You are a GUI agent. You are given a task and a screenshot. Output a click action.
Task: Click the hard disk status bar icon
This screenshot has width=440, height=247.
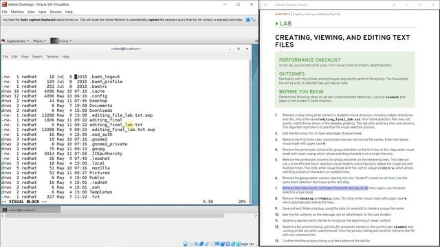[186, 244]
